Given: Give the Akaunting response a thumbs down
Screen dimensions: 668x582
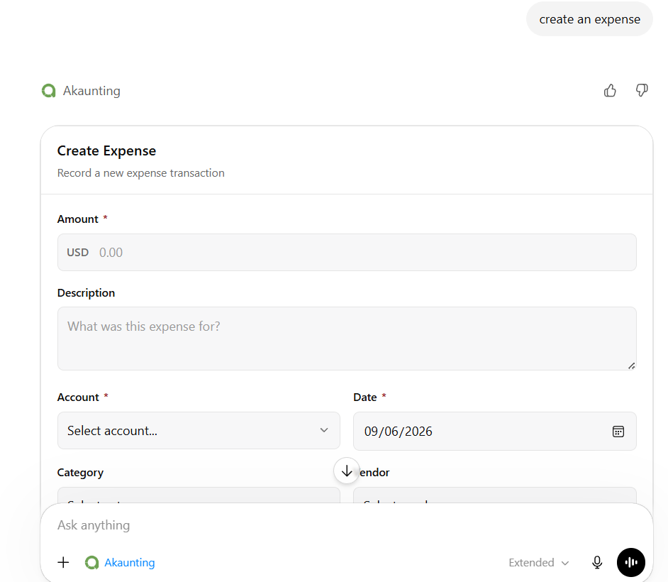Looking at the screenshot, I should click(642, 90).
